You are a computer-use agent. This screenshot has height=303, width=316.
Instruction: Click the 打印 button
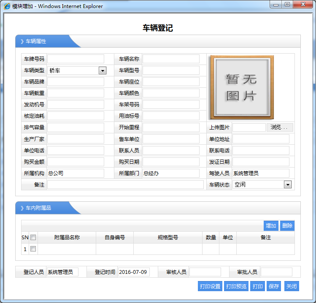pyautogui.click(x=257, y=286)
